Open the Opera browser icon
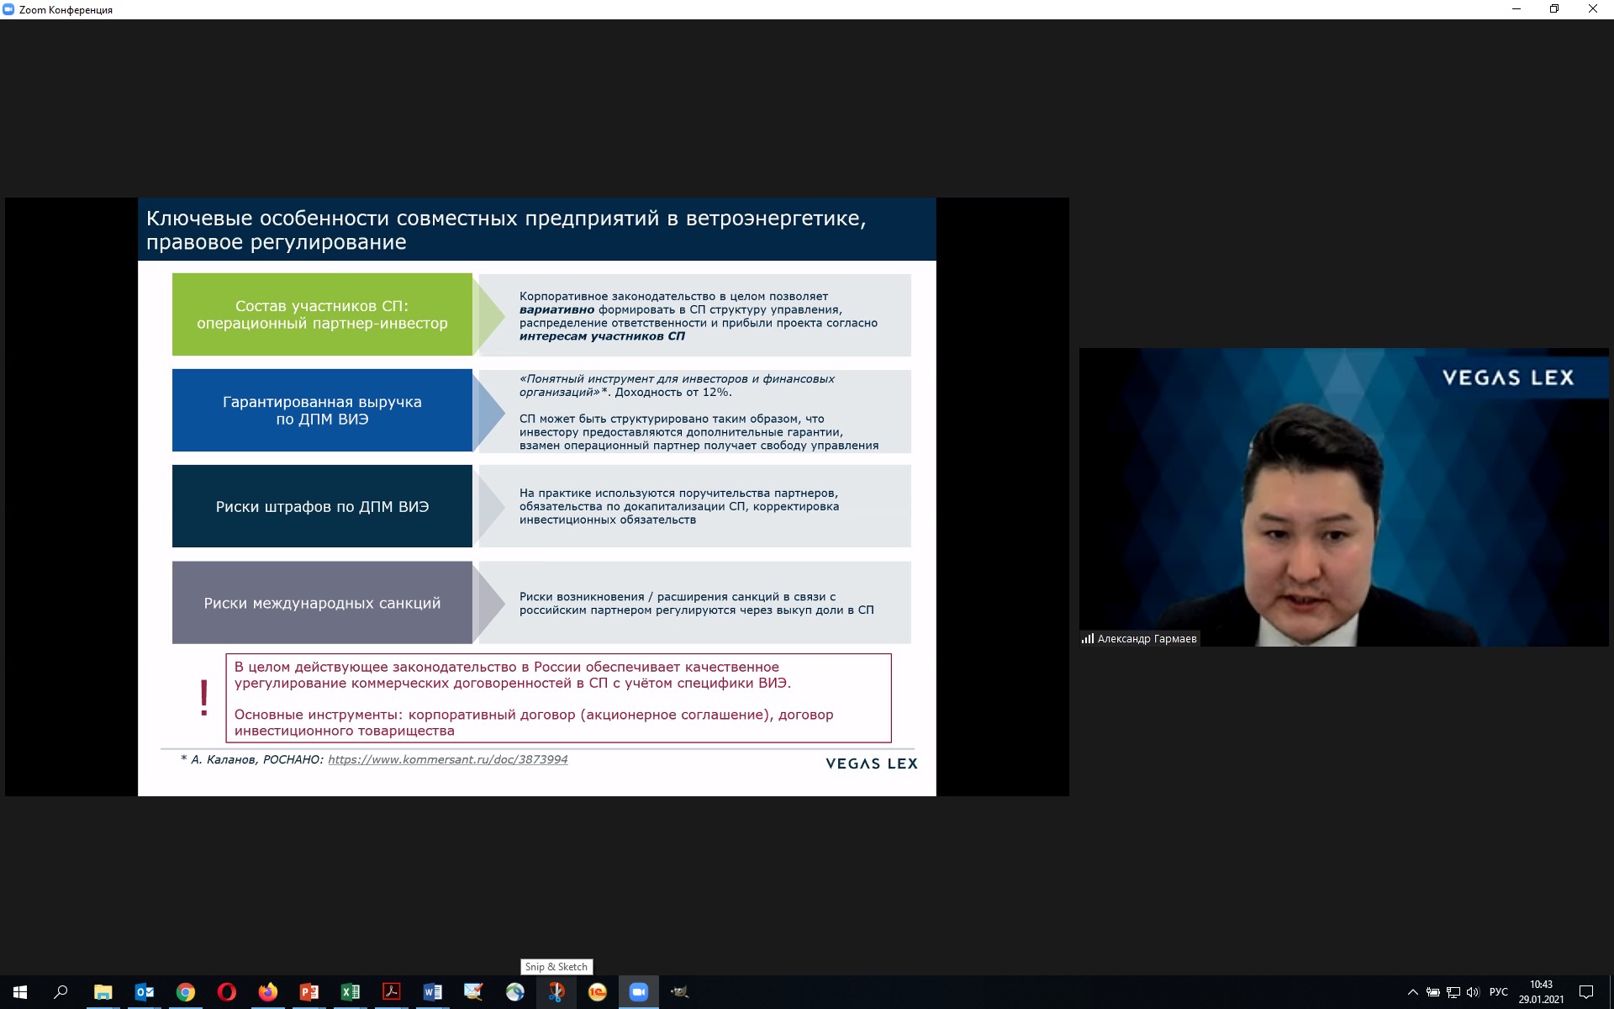The width and height of the screenshot is (1614, 1009). [227, 992]
